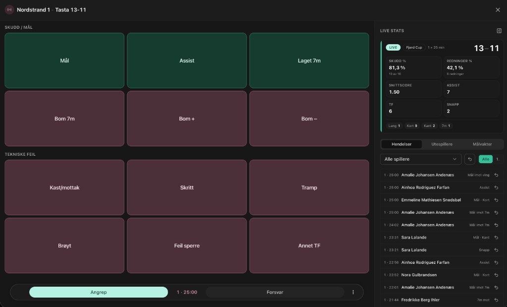Register a Kast/mottak technical error
Viewport: 507px width, 307px height.
64,187
